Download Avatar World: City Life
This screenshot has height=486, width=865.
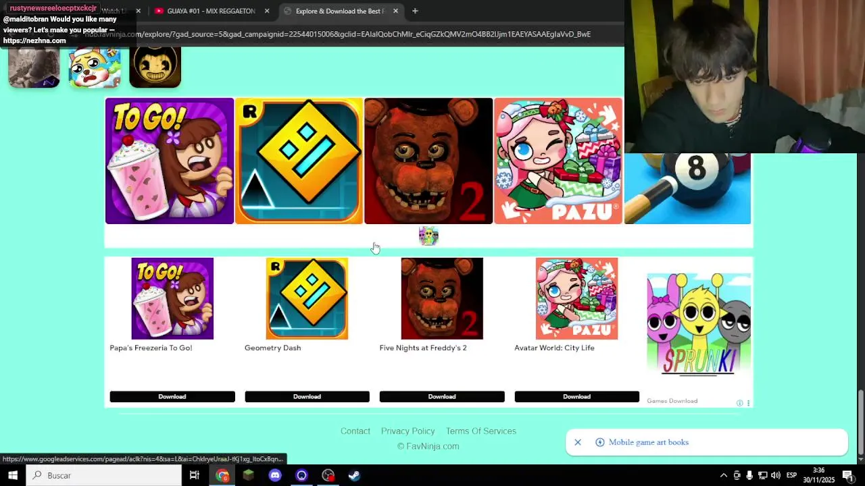tap(576, 397)
